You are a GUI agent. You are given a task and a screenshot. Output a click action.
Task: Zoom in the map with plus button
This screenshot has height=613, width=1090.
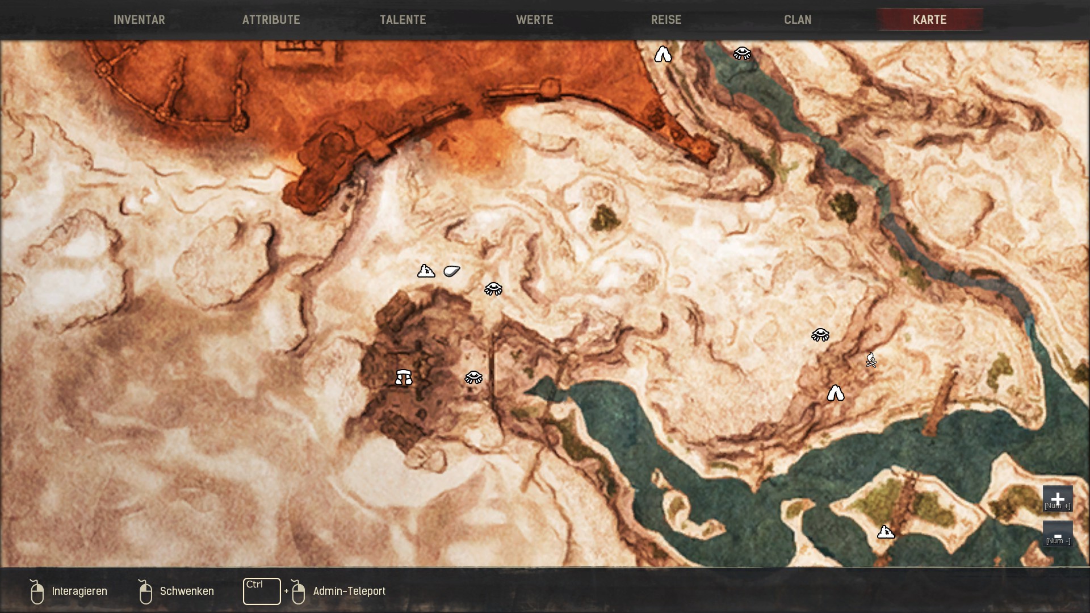(x=1057, y=499)
